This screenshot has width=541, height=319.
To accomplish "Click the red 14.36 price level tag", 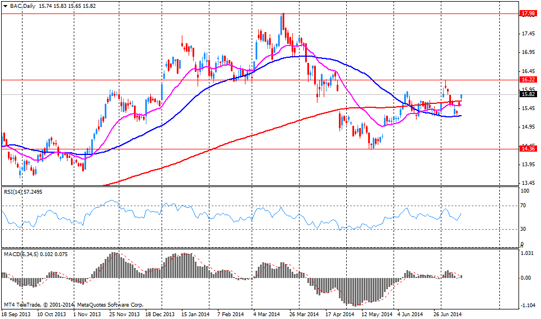I will pos(528,149).
